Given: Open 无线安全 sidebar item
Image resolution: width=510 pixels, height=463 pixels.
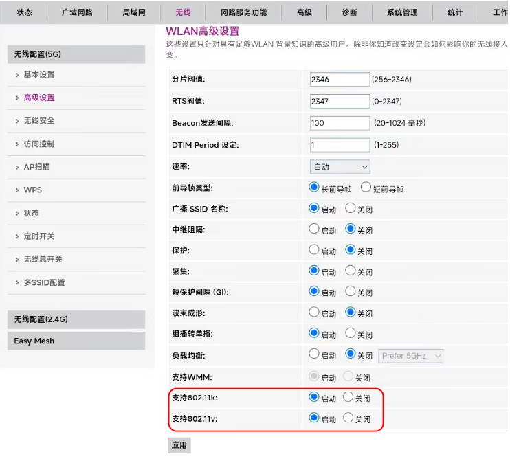Looking at the screenshot, I should click(x=39, y=121).
